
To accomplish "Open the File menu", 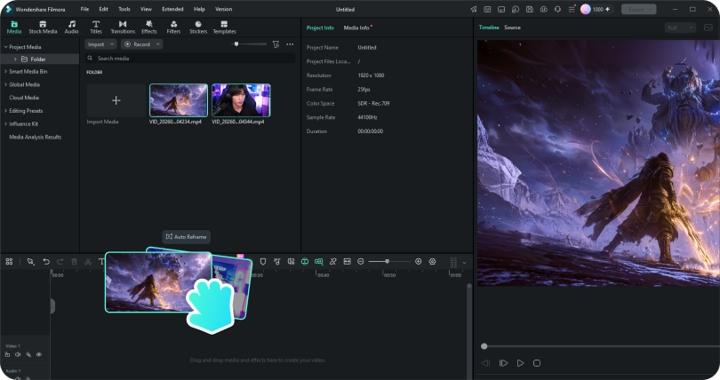I will (x=85, y=9).
